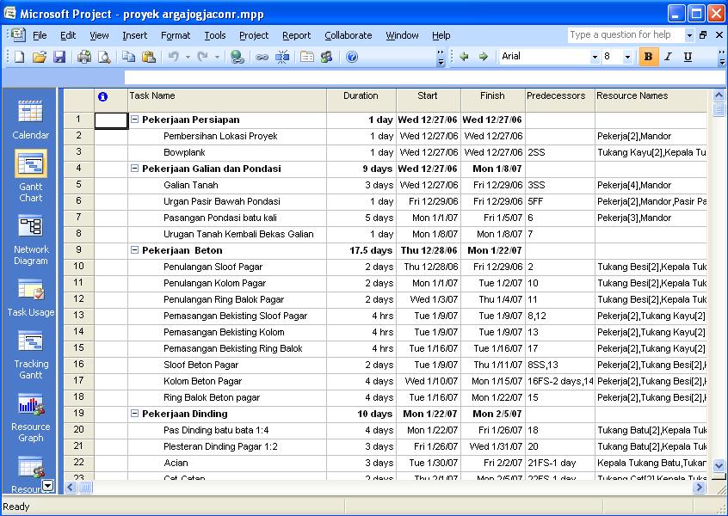Open the help question box dropdown arrow
Screen dimensions: 728x516
click(689, 35)
